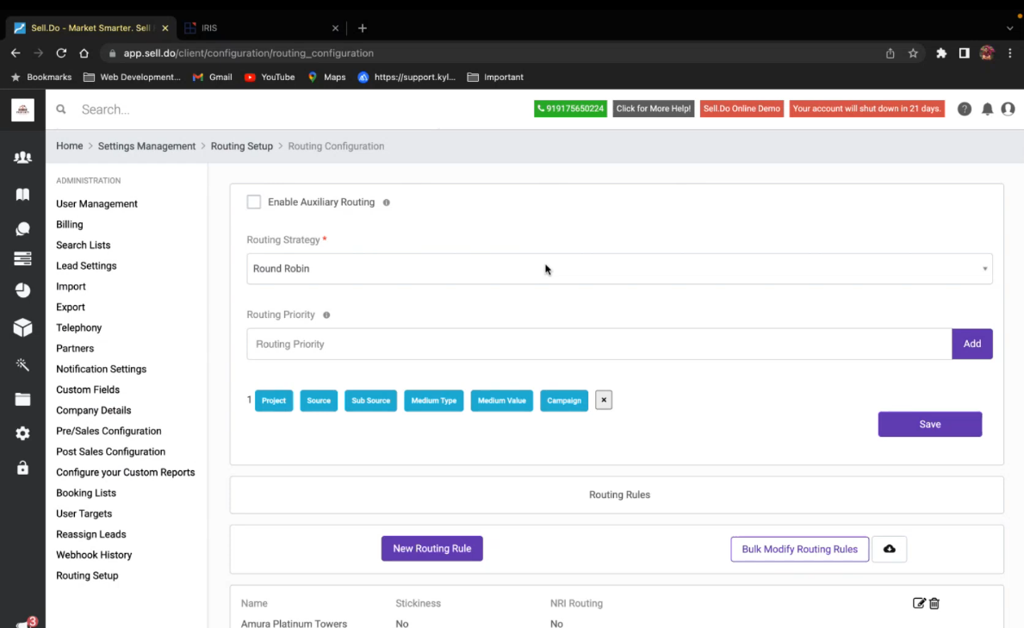Image resolution: width=1024 pixels, height=628 pixels.
Task: Enable the Auxiliary Routing checkbox
Action: [x=254, y=202]
